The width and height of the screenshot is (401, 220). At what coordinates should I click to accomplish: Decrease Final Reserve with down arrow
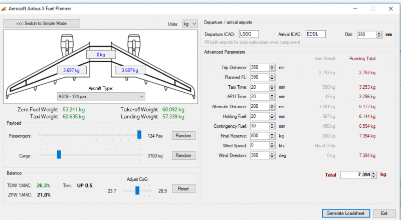click(x=272, y=137)
